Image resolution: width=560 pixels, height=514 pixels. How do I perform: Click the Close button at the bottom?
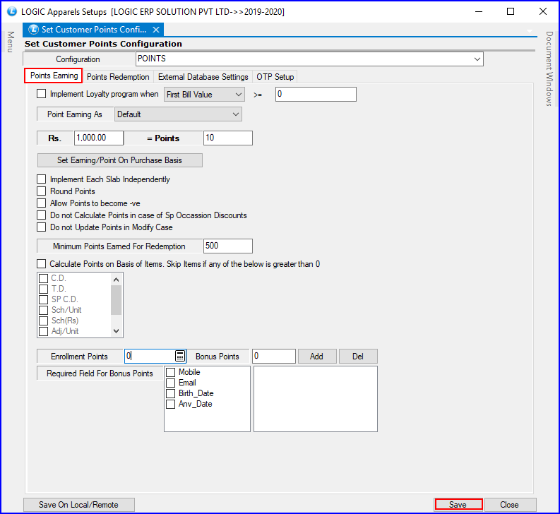coord(509,505)
